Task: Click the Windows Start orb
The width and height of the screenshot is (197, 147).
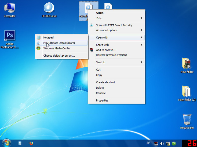Action: (6, 143)
